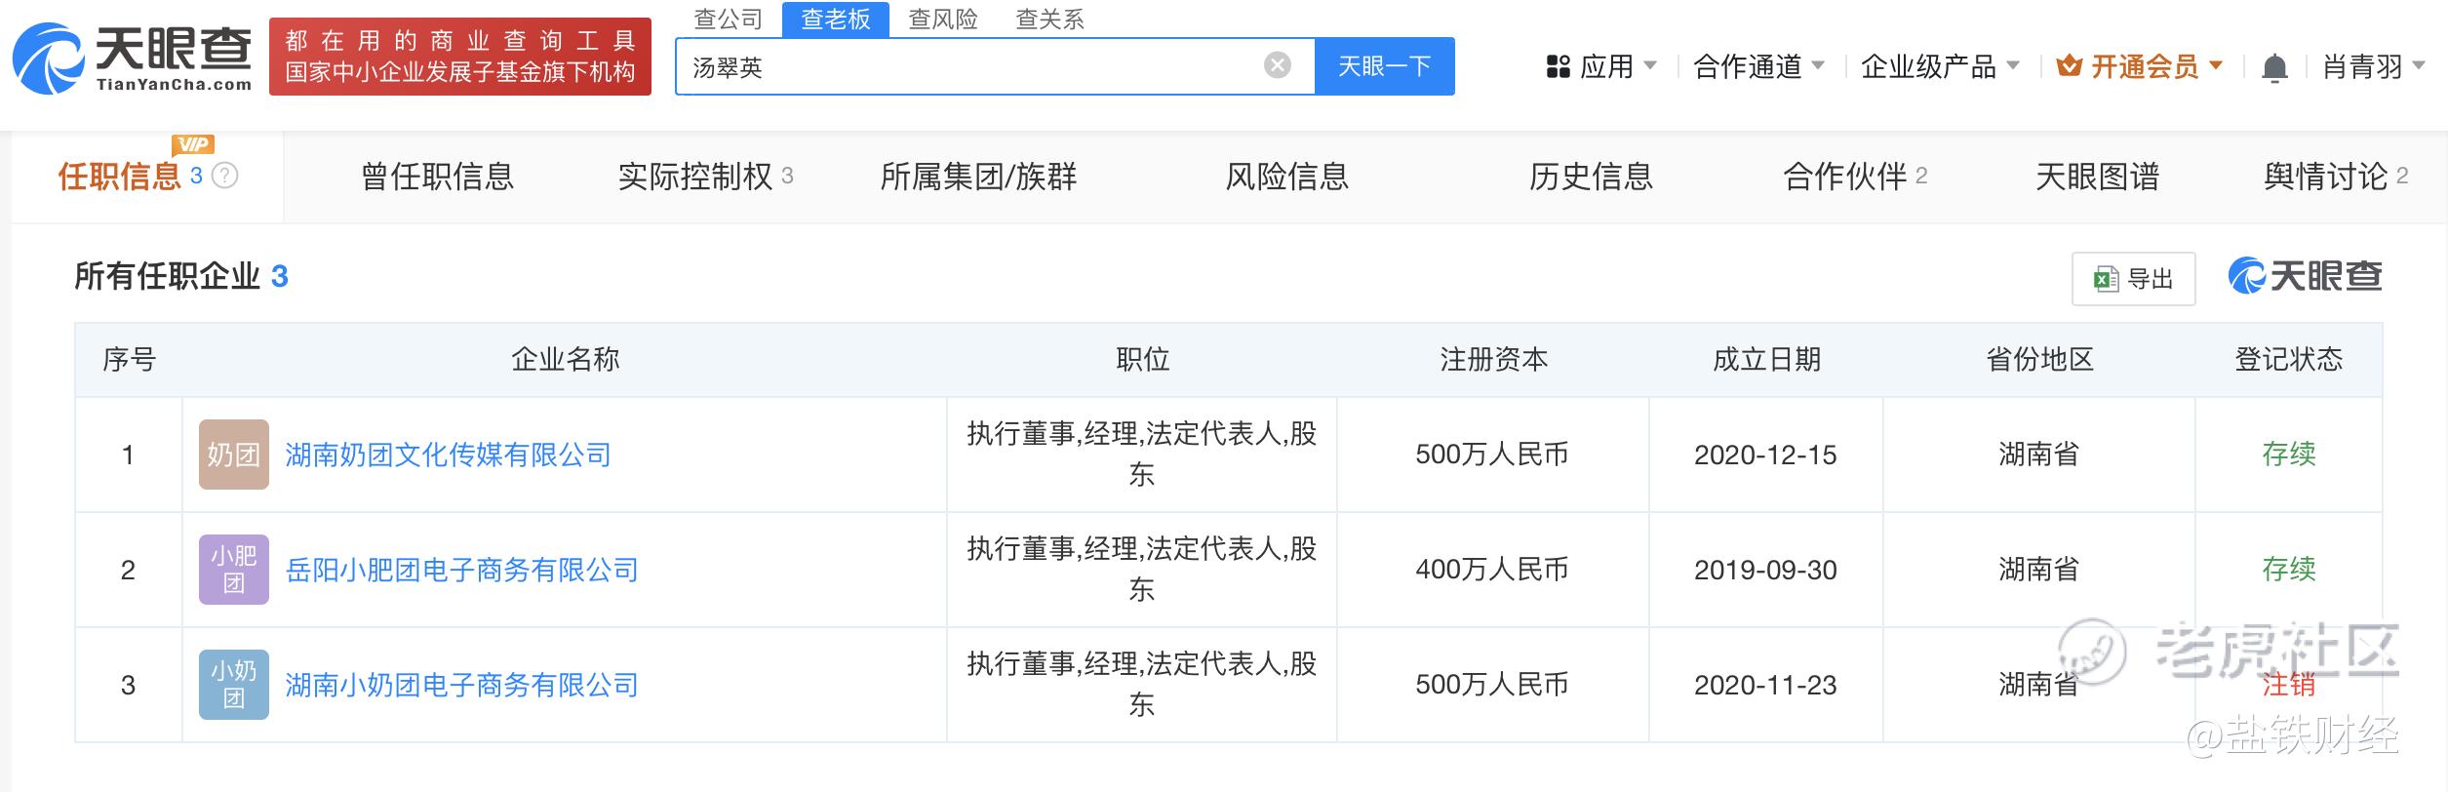Open the 天眼图谱 tab
This screenshot has height=792, width=2448.
tap(2097, 176)
